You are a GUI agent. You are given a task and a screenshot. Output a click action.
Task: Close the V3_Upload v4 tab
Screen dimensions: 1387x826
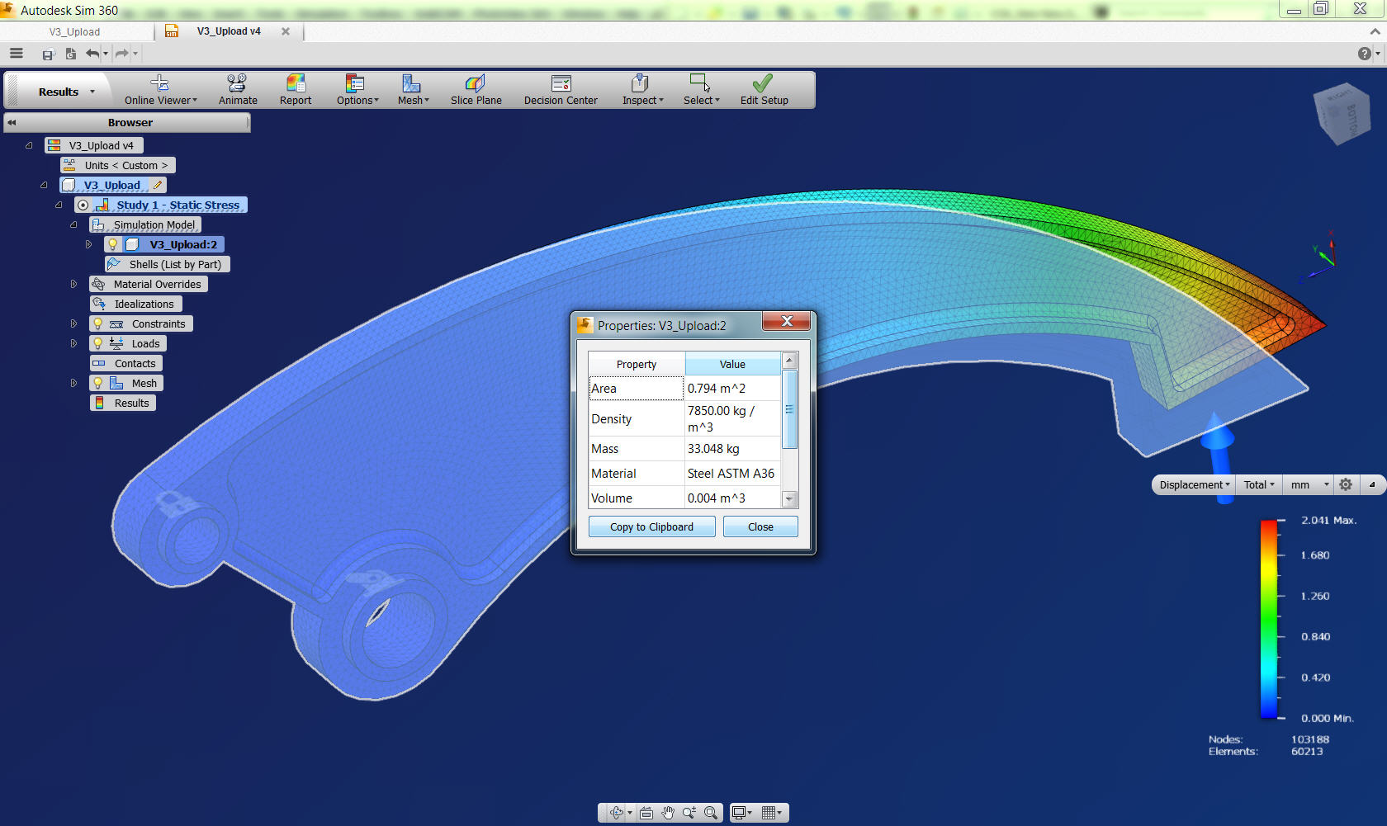286,31
